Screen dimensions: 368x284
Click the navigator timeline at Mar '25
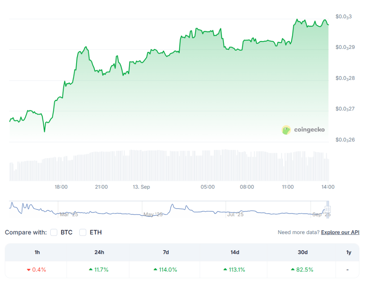69,214
